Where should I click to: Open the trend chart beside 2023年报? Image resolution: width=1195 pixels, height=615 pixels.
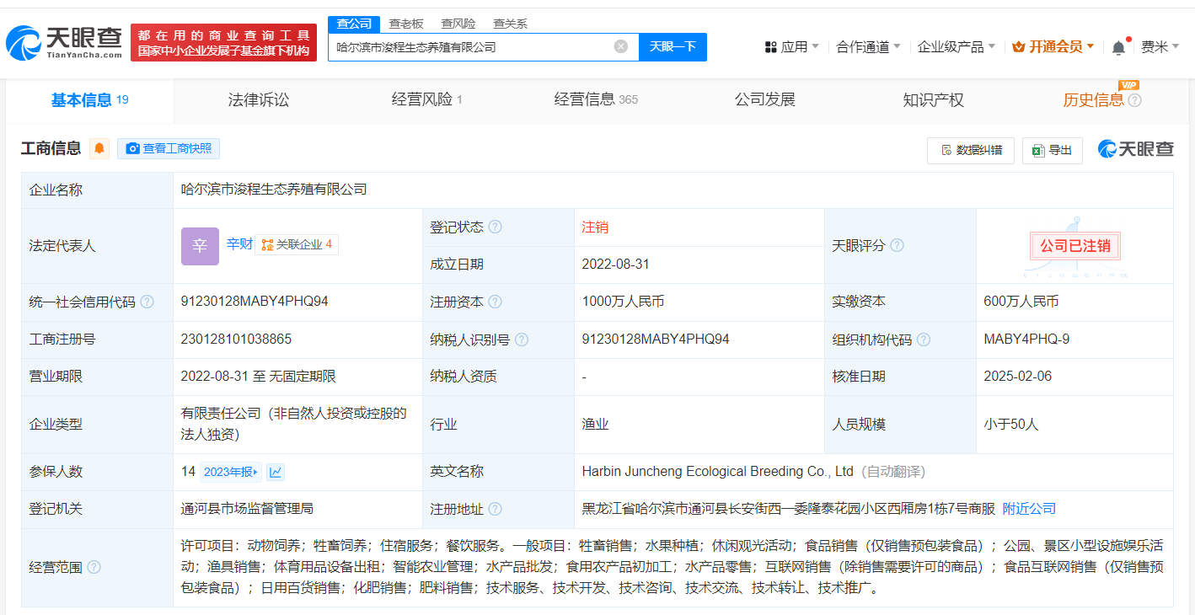(x=276, y=472)
